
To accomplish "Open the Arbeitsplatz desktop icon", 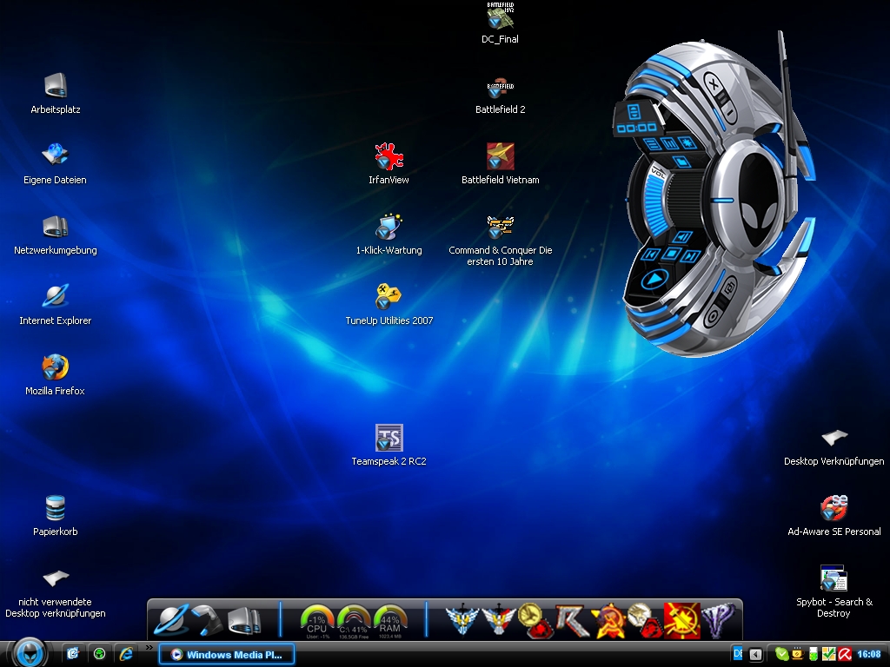I will pos(55,94).
